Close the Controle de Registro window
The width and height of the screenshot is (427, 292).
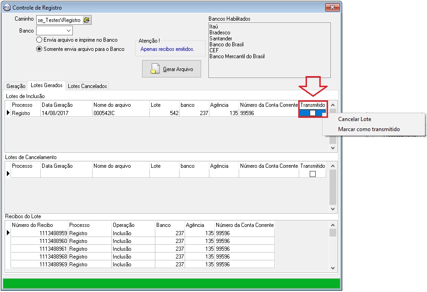tap(332, 7)
